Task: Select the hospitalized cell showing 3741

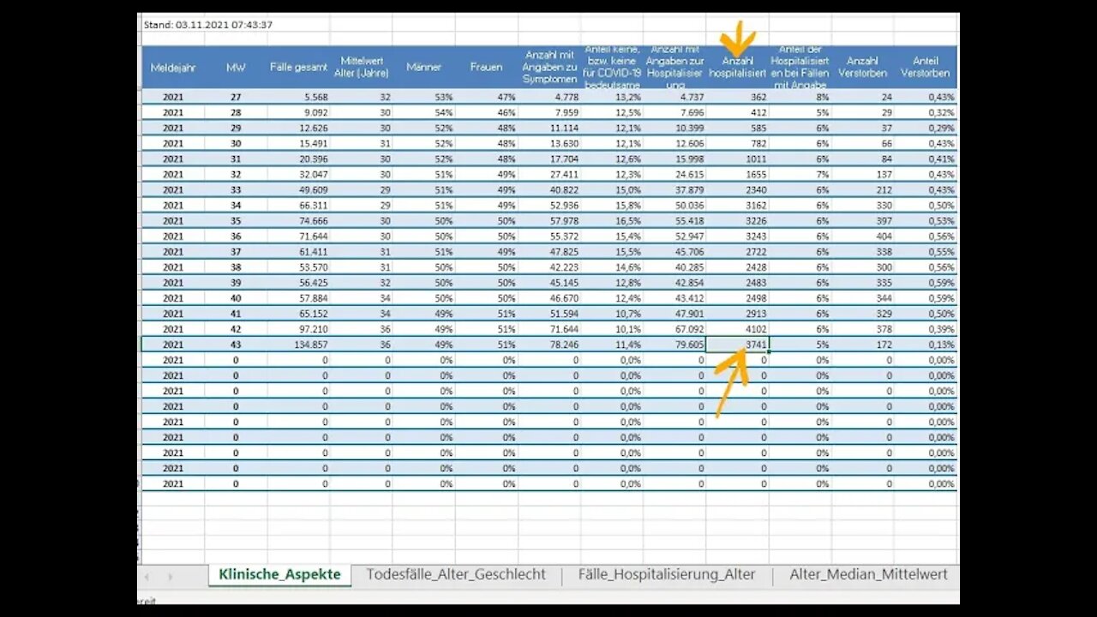Action: [x=737, y=344]
